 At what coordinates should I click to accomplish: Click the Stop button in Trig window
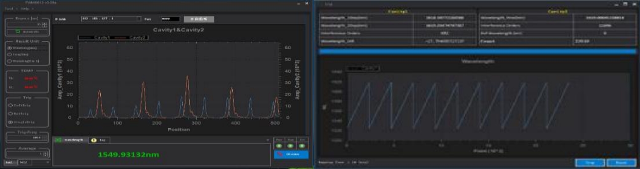point(590,162)
